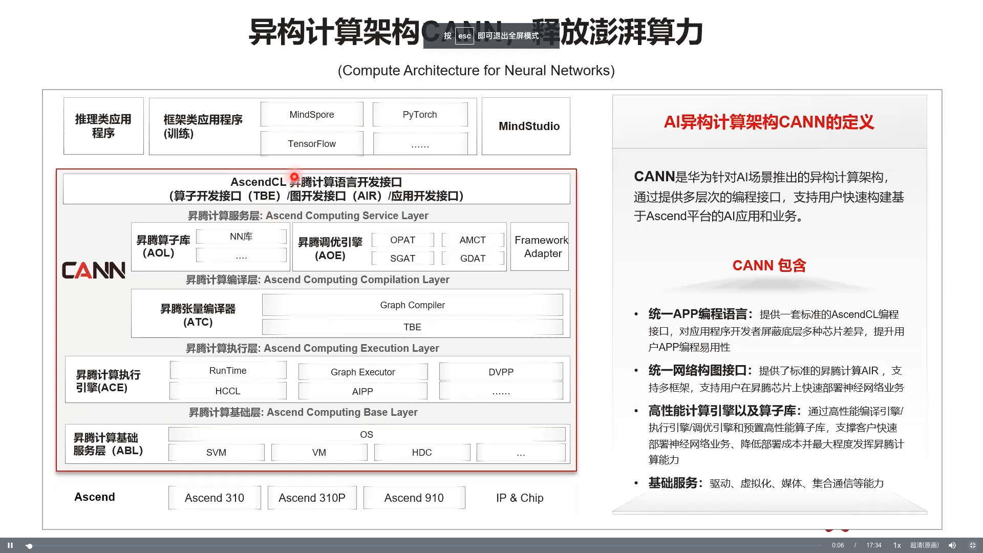Image resolution: width=983 pixels, height=553 pixels.
Task: Click the 统一APP编程语言 bullet title
Action: pos(700,314)
